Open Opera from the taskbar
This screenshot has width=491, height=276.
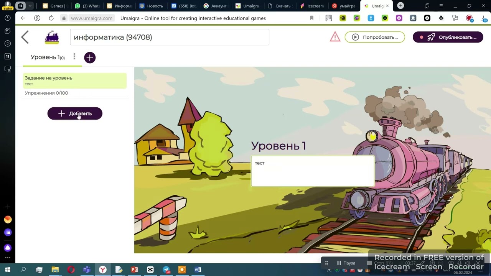point(71,270)
